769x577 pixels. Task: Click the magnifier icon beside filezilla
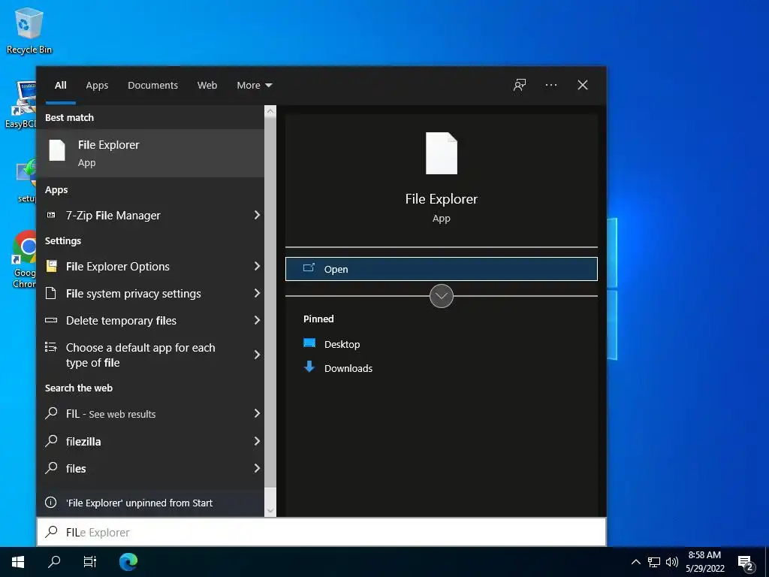click(51, 440)
